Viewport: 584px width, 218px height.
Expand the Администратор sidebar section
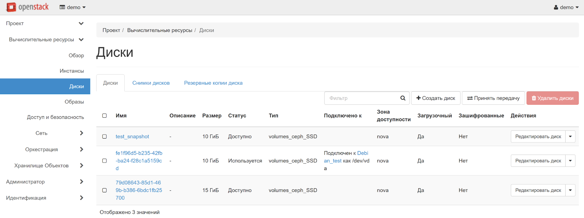click(45, 182)
